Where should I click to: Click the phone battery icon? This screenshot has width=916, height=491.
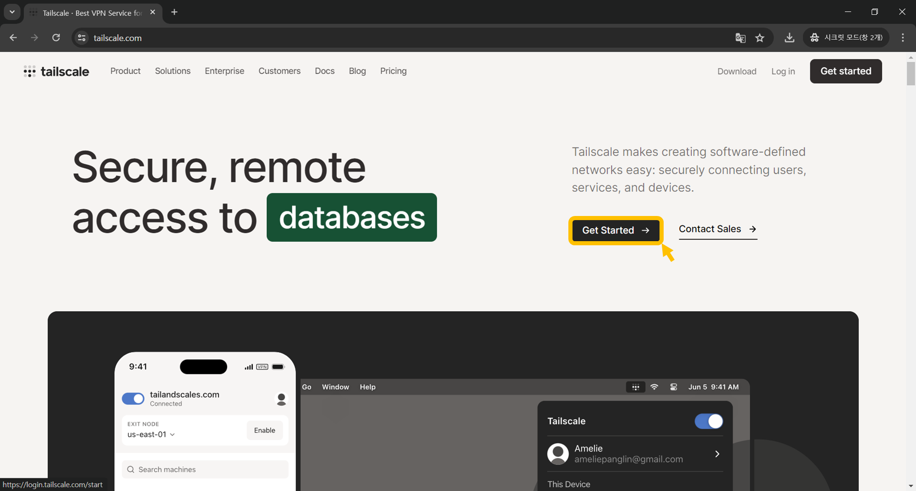coord(278,367)
